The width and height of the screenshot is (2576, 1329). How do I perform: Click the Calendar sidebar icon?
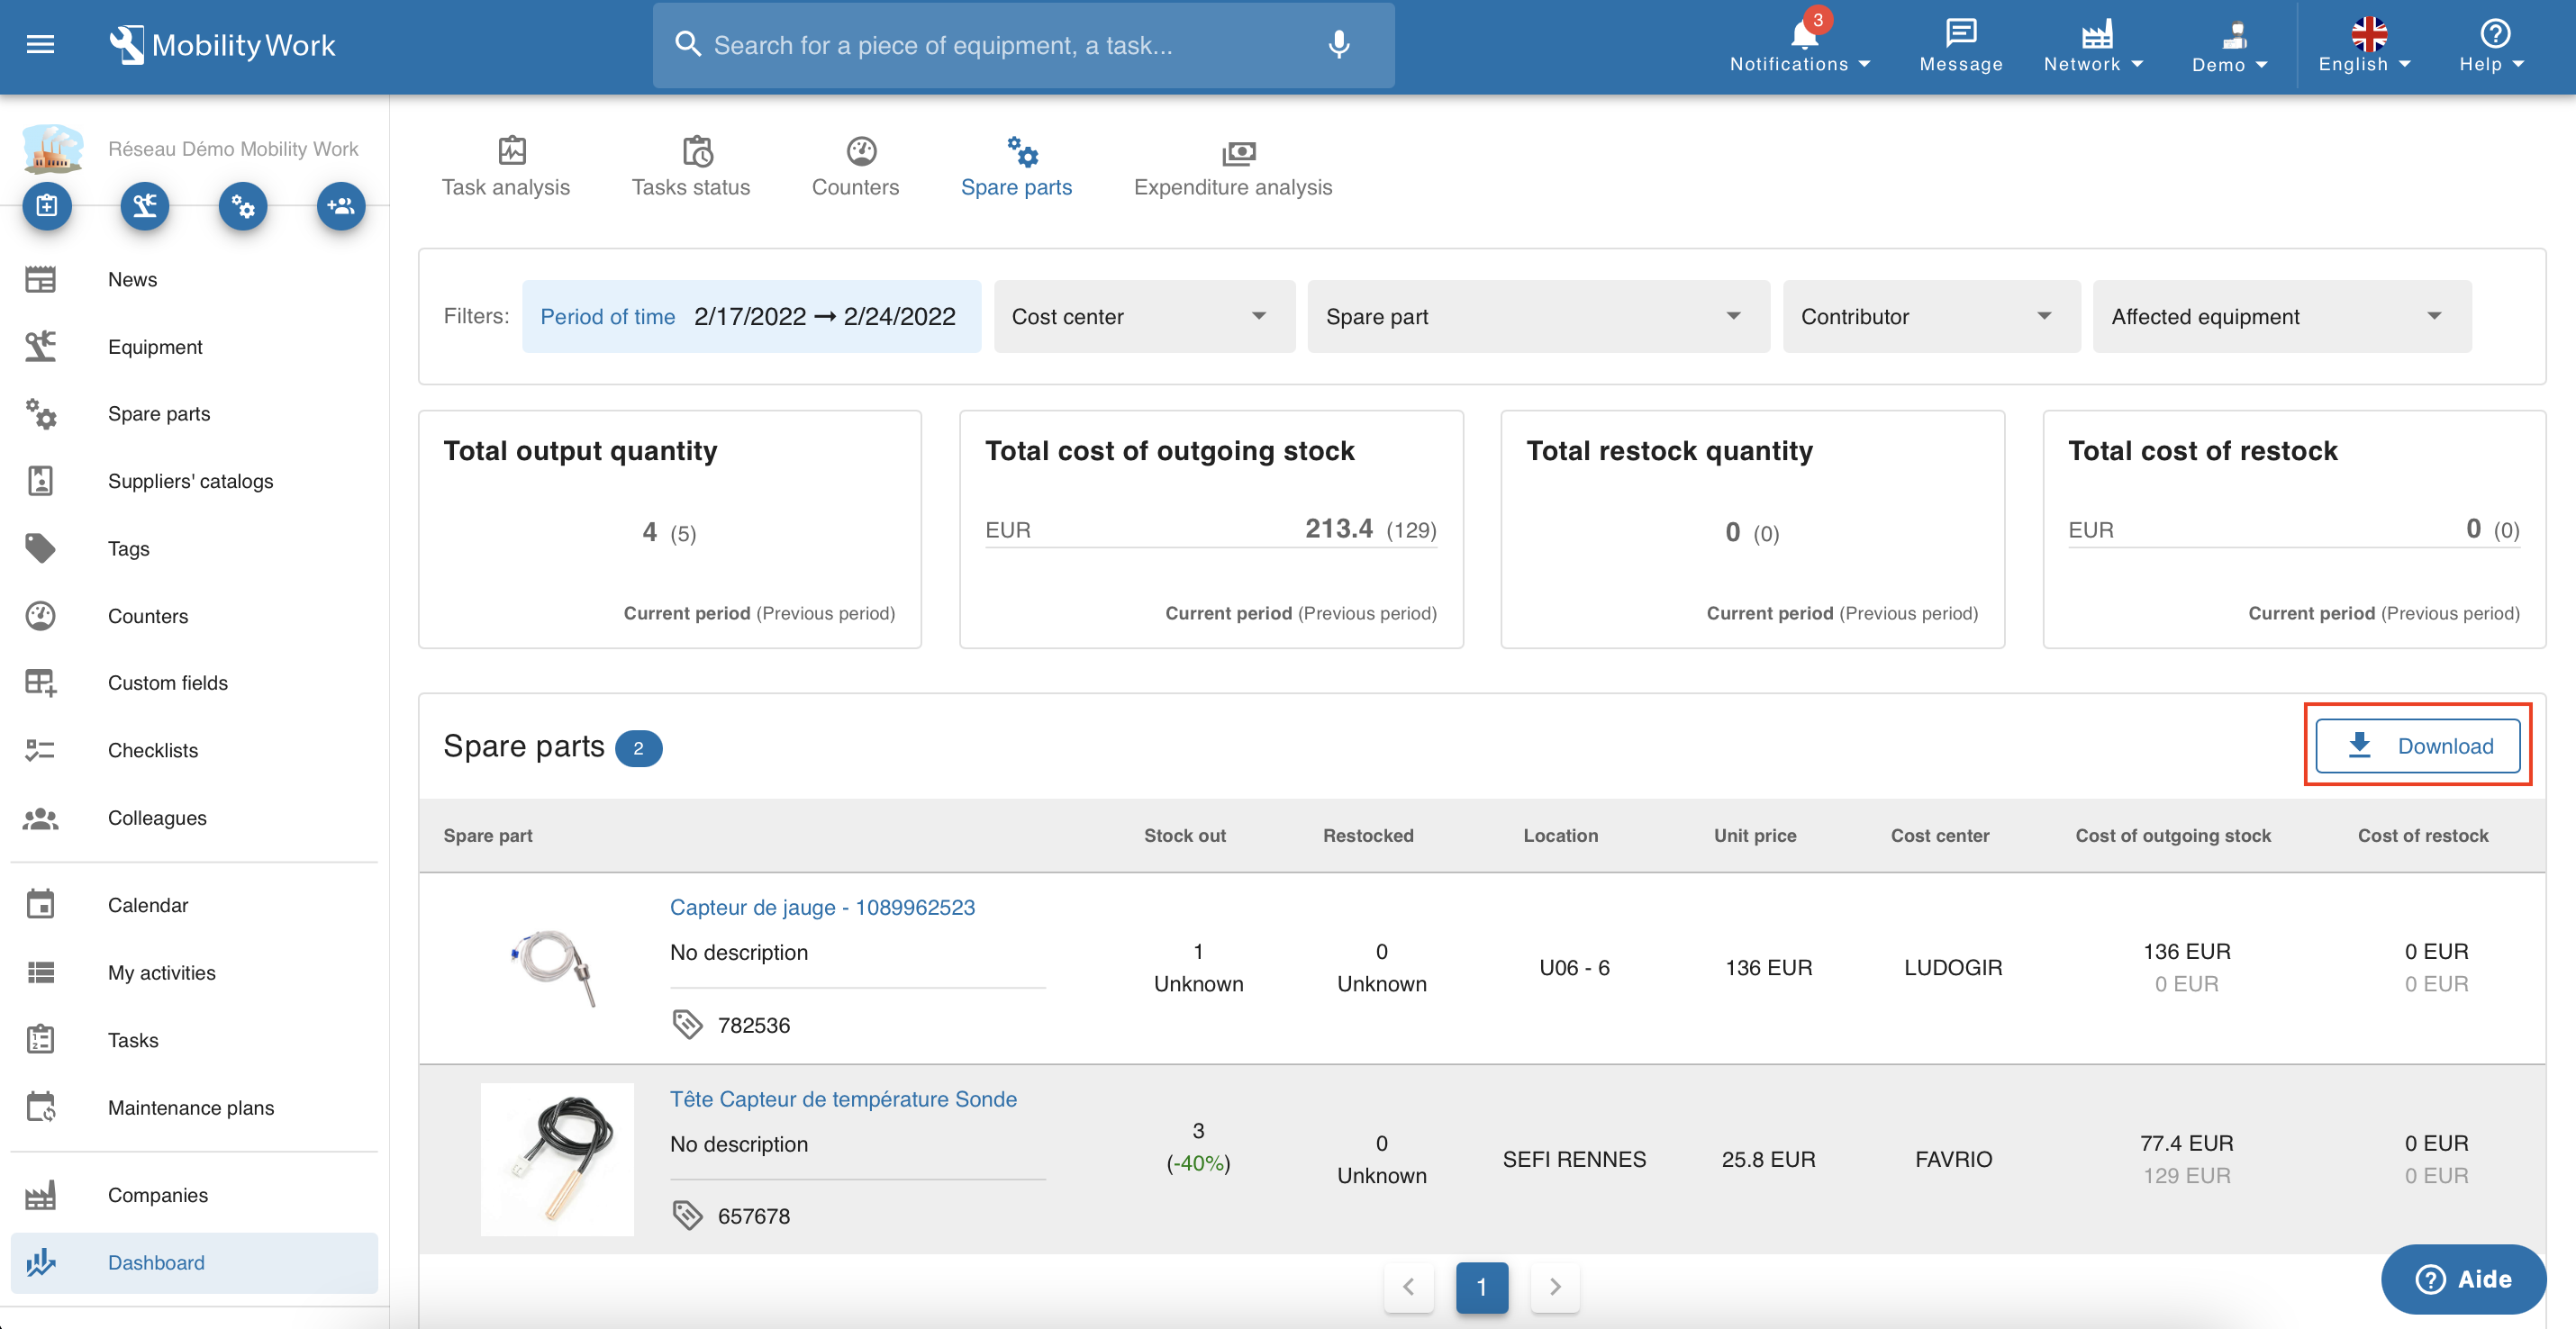pyautogui.click(x=40, y=905)
